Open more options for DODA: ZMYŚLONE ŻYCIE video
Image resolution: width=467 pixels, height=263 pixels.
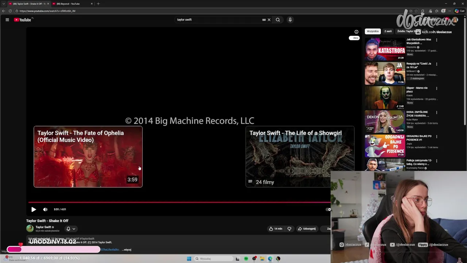[436, 112]
